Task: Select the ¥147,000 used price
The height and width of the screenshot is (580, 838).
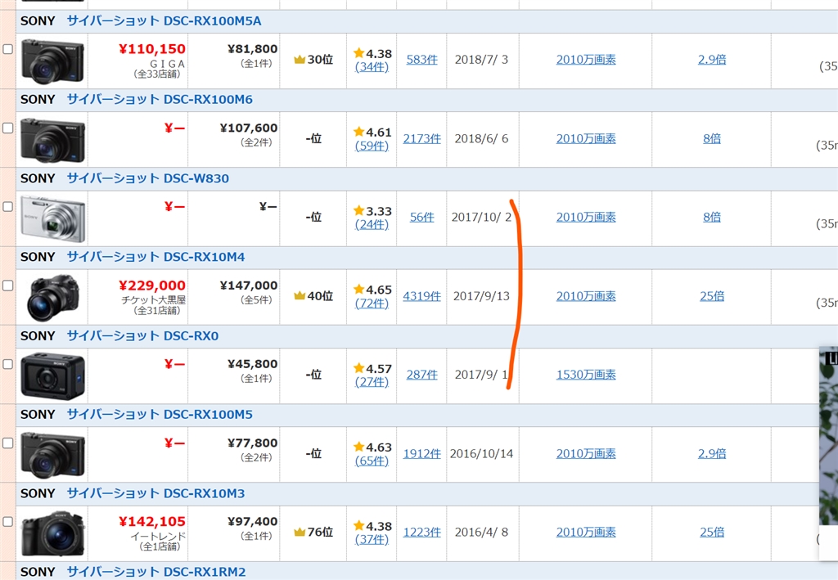Action: point(249,286)
